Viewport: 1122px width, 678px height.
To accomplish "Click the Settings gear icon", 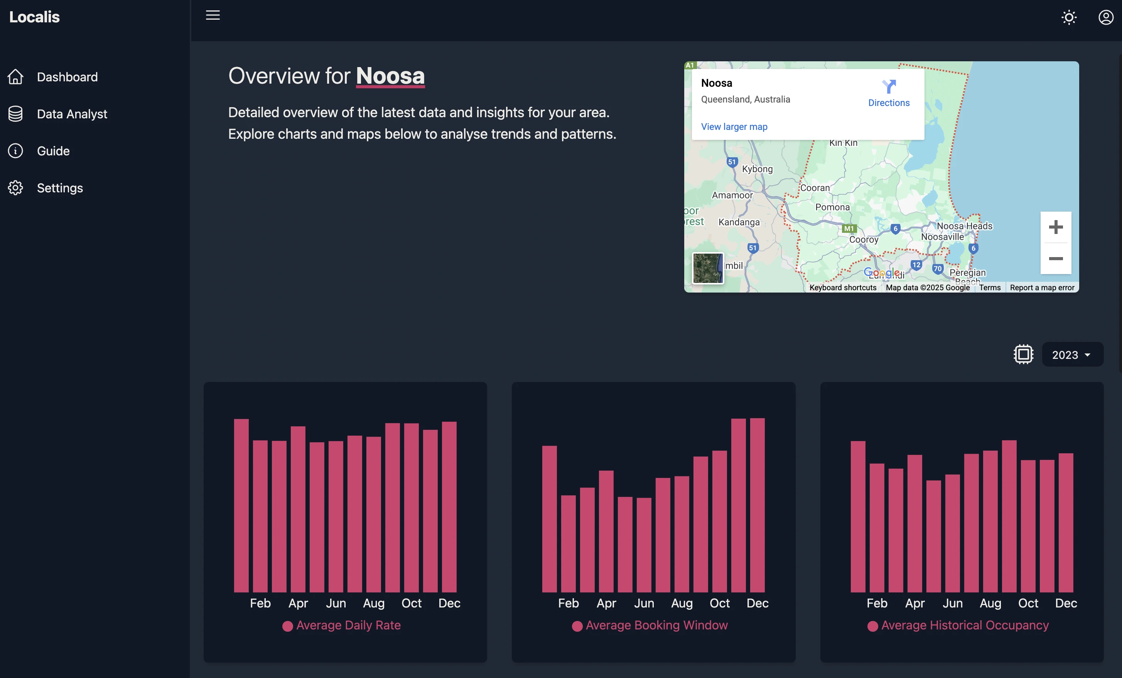I will pos(15,188).
